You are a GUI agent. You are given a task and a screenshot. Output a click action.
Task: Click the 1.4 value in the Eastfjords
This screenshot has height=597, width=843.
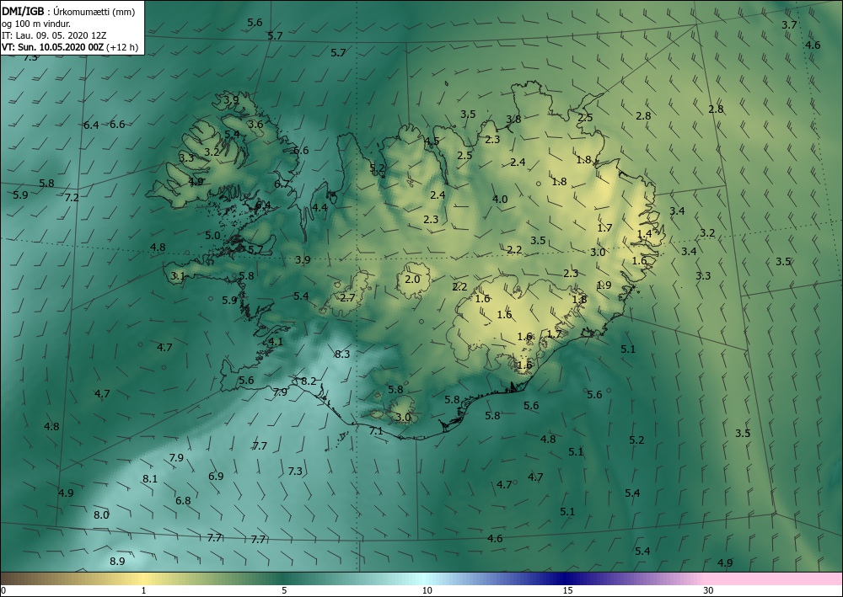[644, 233]
